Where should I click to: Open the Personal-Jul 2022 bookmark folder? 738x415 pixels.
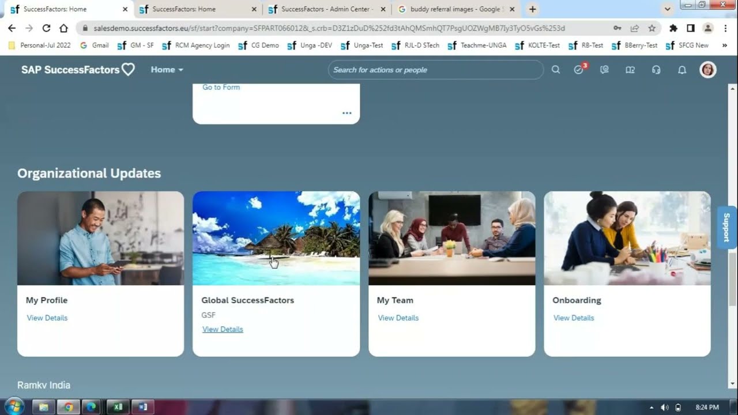click(39, 45)
